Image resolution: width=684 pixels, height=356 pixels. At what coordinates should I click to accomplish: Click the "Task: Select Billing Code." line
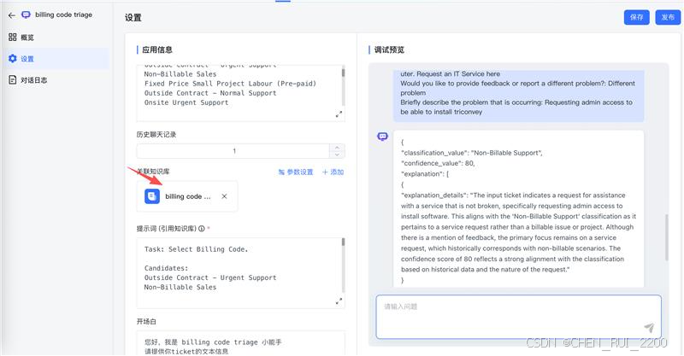point(197,249)
